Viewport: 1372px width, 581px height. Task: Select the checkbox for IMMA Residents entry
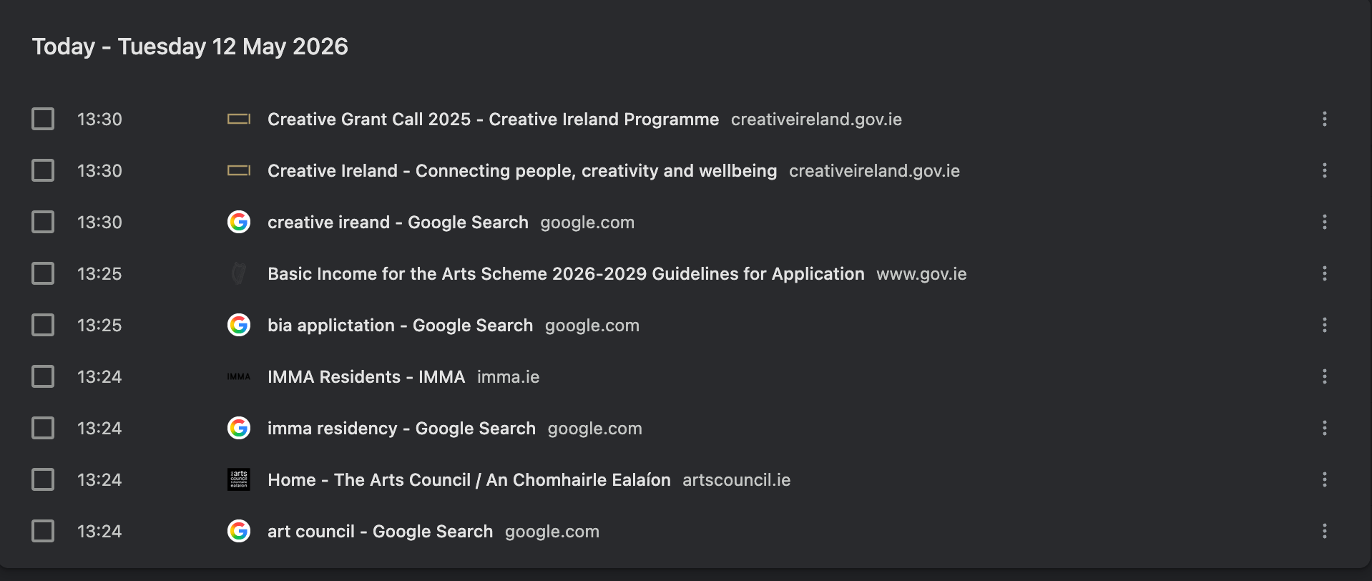pos(43,376)
